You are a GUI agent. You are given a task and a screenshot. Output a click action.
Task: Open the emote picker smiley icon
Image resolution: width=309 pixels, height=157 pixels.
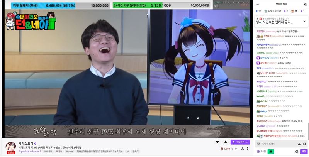click(304, 144)
